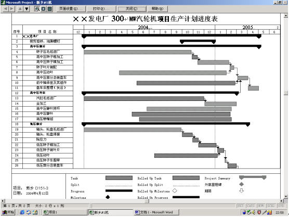The image size is (289, 217).
Task: Switch to 文档1 Microsoft Word taskbar item
Action: (156, 212)
